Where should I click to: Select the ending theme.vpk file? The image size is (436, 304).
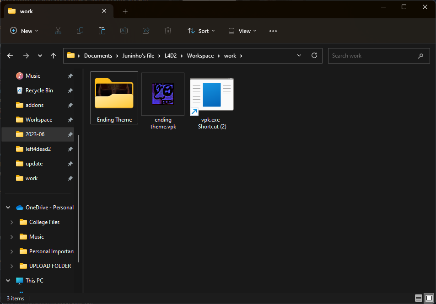163,101
